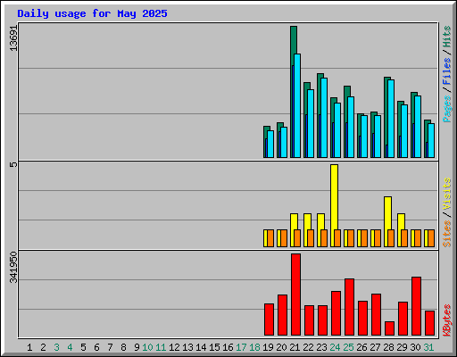Viewport: 457px width, 357px height.
Task: Select the red KBytes bar for day 20
Action: tap(282, 315)
